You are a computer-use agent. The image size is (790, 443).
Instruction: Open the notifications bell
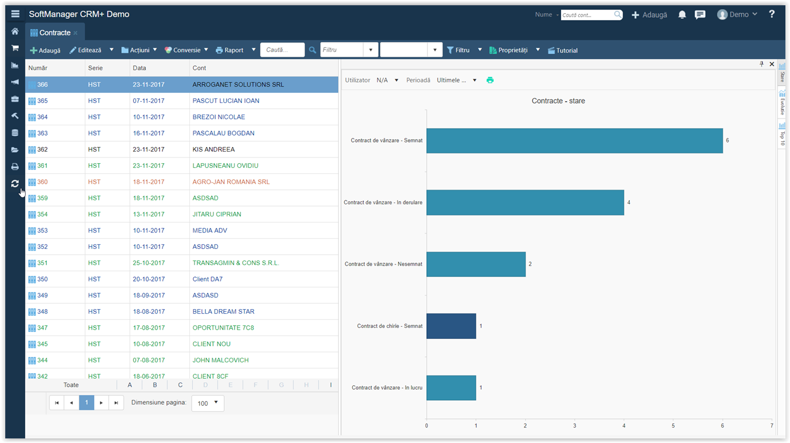pos(682,15)
